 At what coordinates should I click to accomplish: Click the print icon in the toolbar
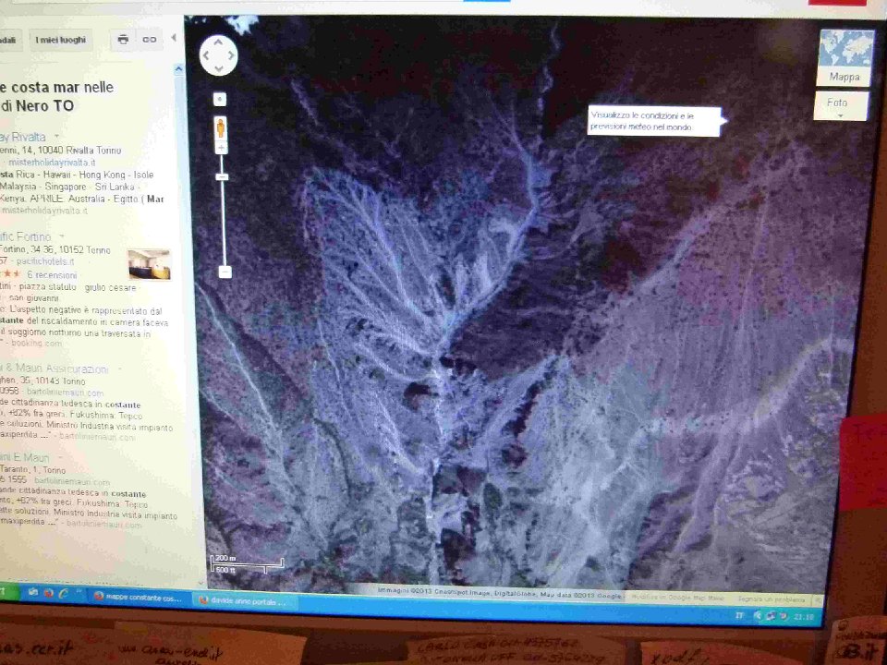pyautogui.click(x=123, y=40)
